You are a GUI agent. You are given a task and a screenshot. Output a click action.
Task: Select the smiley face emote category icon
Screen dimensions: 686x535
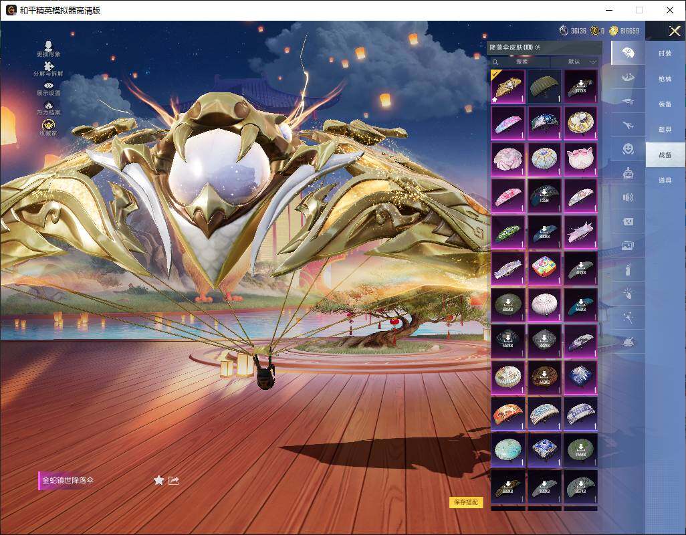pos(628,148)
